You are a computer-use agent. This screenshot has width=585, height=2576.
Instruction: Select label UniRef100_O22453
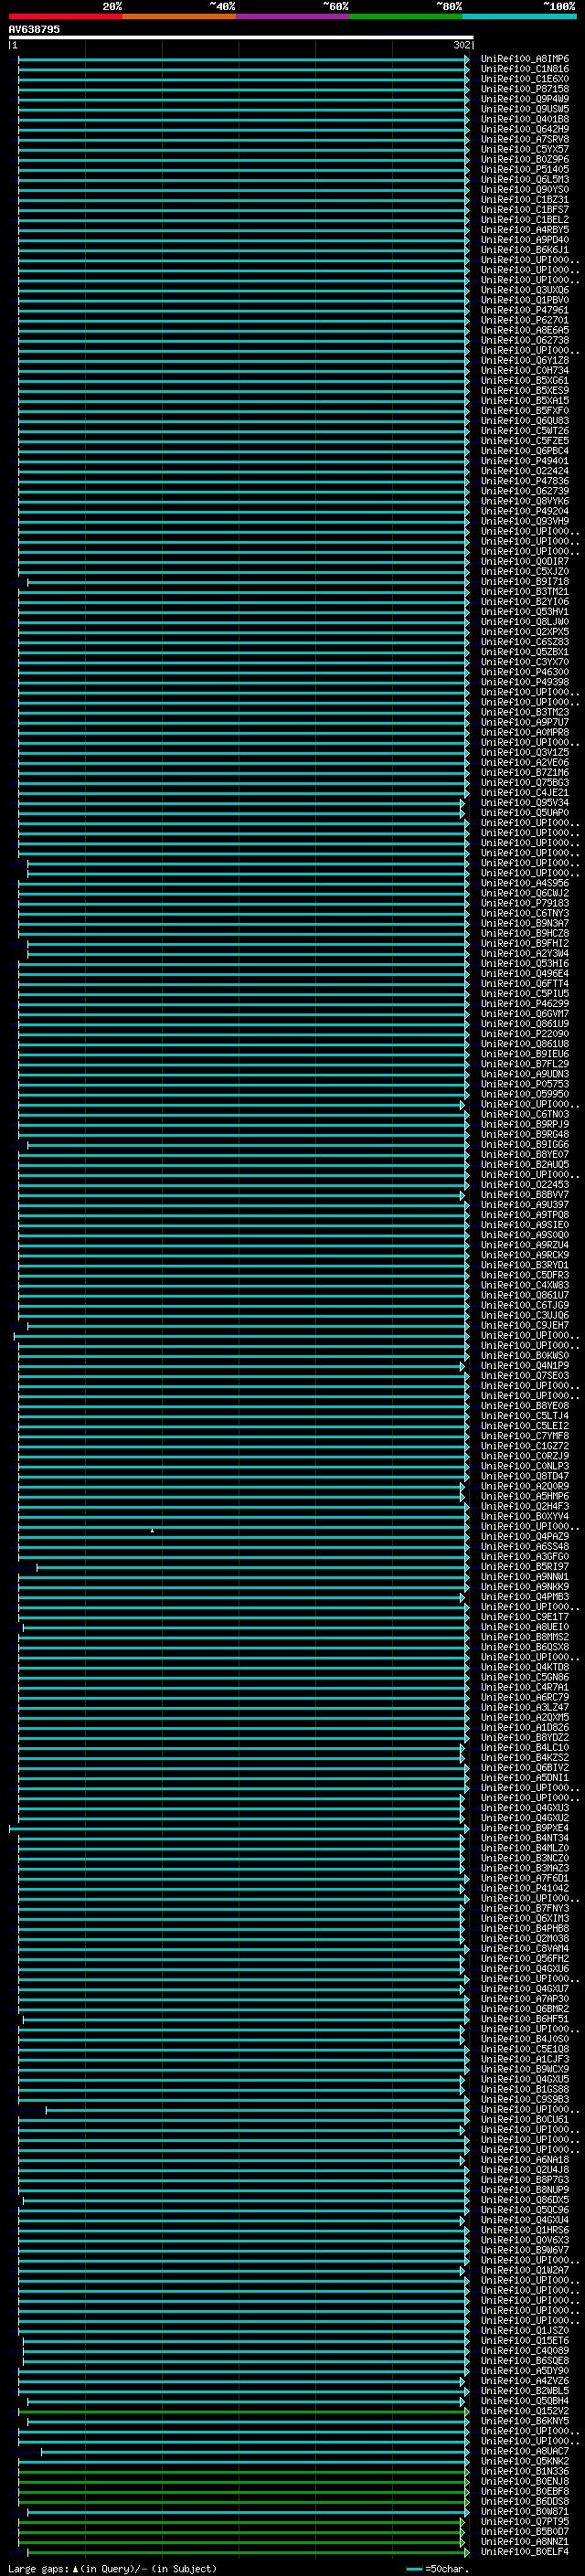point(525,1185)
